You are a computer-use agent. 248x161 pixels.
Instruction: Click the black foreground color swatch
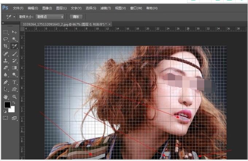tap(7, 105)
